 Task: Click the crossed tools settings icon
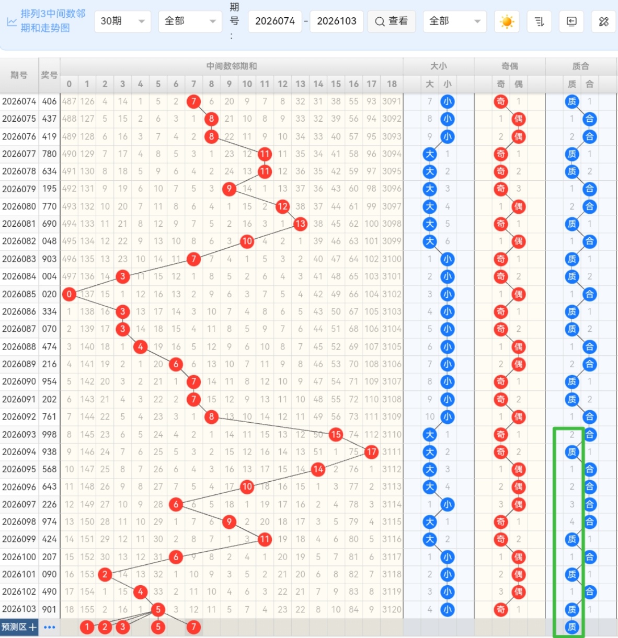tap(604, 21)
